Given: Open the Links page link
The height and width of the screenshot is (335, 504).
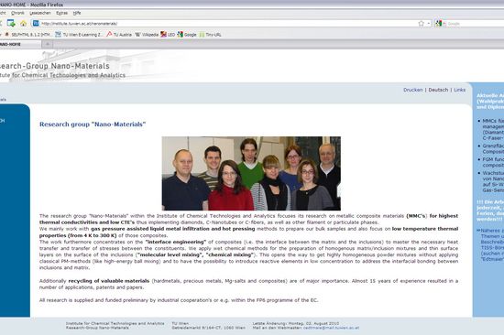Looking at the screenshot, I should coord(460,90).
